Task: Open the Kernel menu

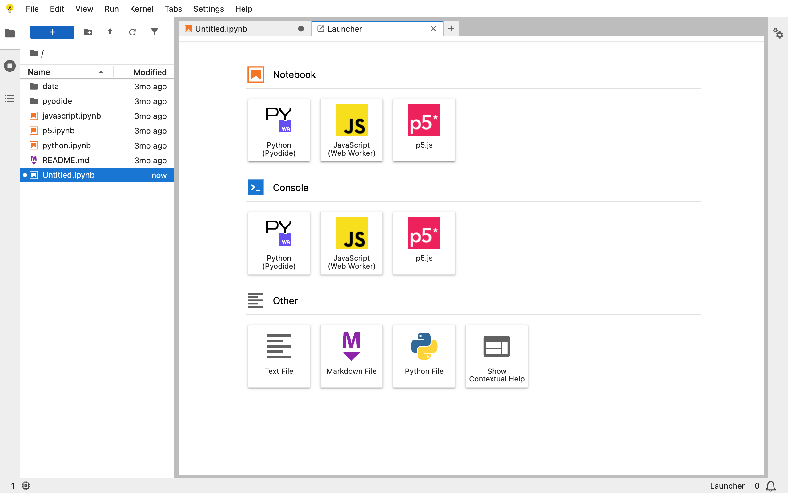Action: (141, 9)
